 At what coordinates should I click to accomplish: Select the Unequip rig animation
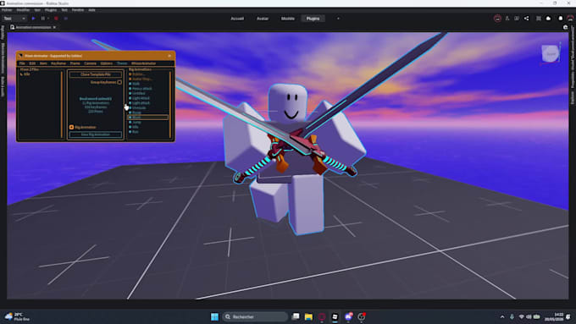pos(139,107)
